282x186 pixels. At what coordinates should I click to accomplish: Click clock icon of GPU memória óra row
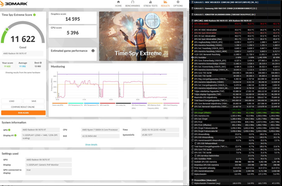click(x=192, y=116)
